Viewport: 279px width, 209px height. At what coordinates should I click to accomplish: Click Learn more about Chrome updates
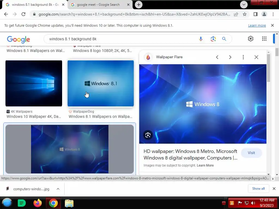(x=257, y=25)
